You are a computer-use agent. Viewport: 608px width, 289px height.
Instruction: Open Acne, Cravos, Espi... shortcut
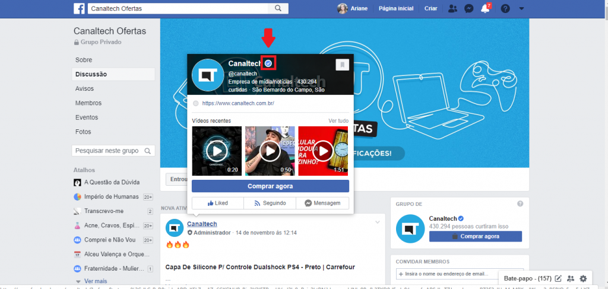111,226
